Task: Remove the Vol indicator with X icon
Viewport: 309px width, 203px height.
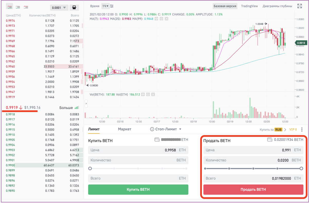Action: coord(153,95)
